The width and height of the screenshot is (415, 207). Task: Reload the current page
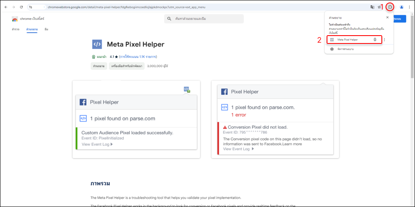click(22, 7)
